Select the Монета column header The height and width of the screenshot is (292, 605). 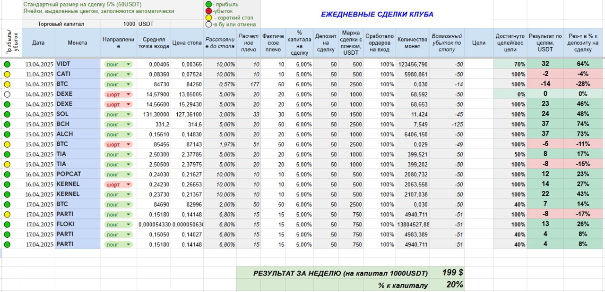(x=78, y=43)
